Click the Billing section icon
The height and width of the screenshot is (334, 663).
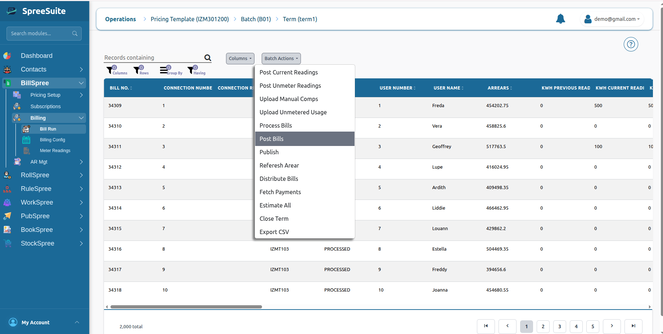(17, 118)
